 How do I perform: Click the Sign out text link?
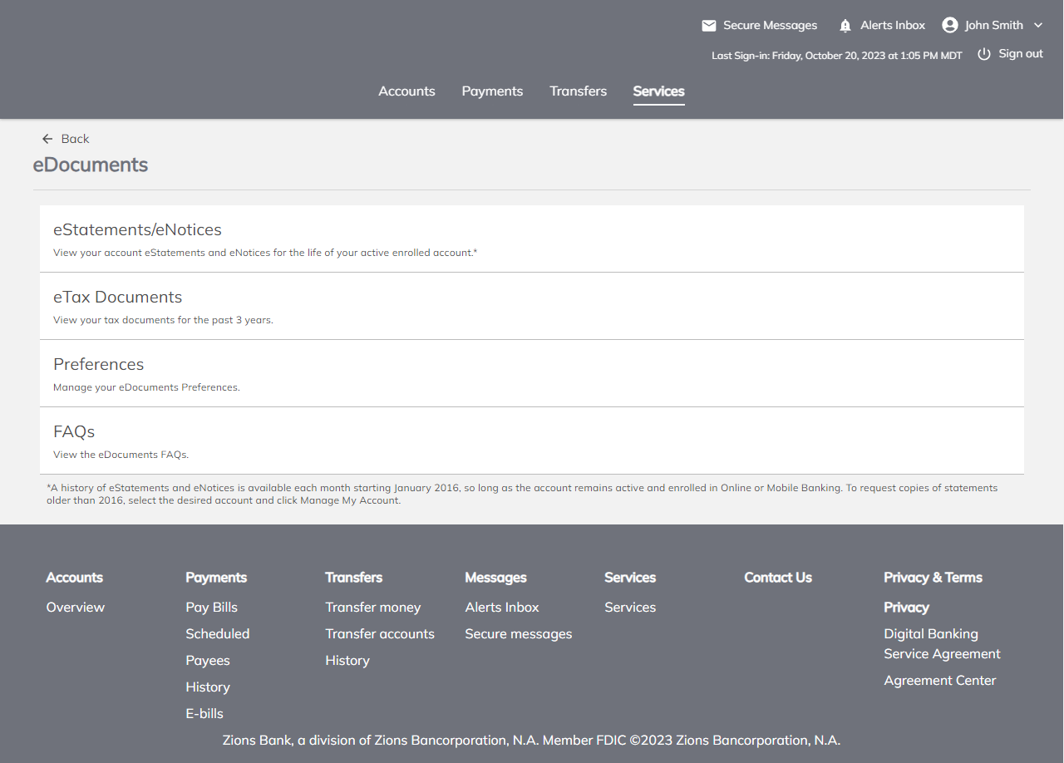(x=1020, y=54)
